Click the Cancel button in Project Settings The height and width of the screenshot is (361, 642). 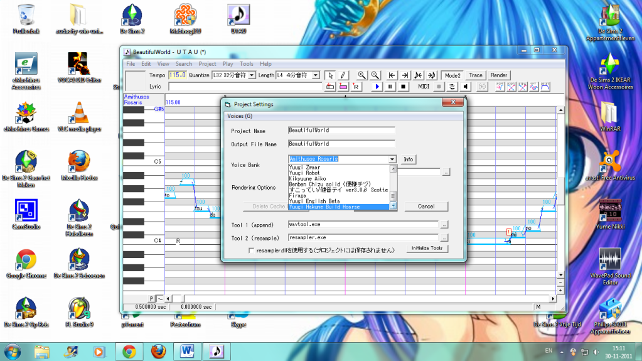[x=426, y=206]
